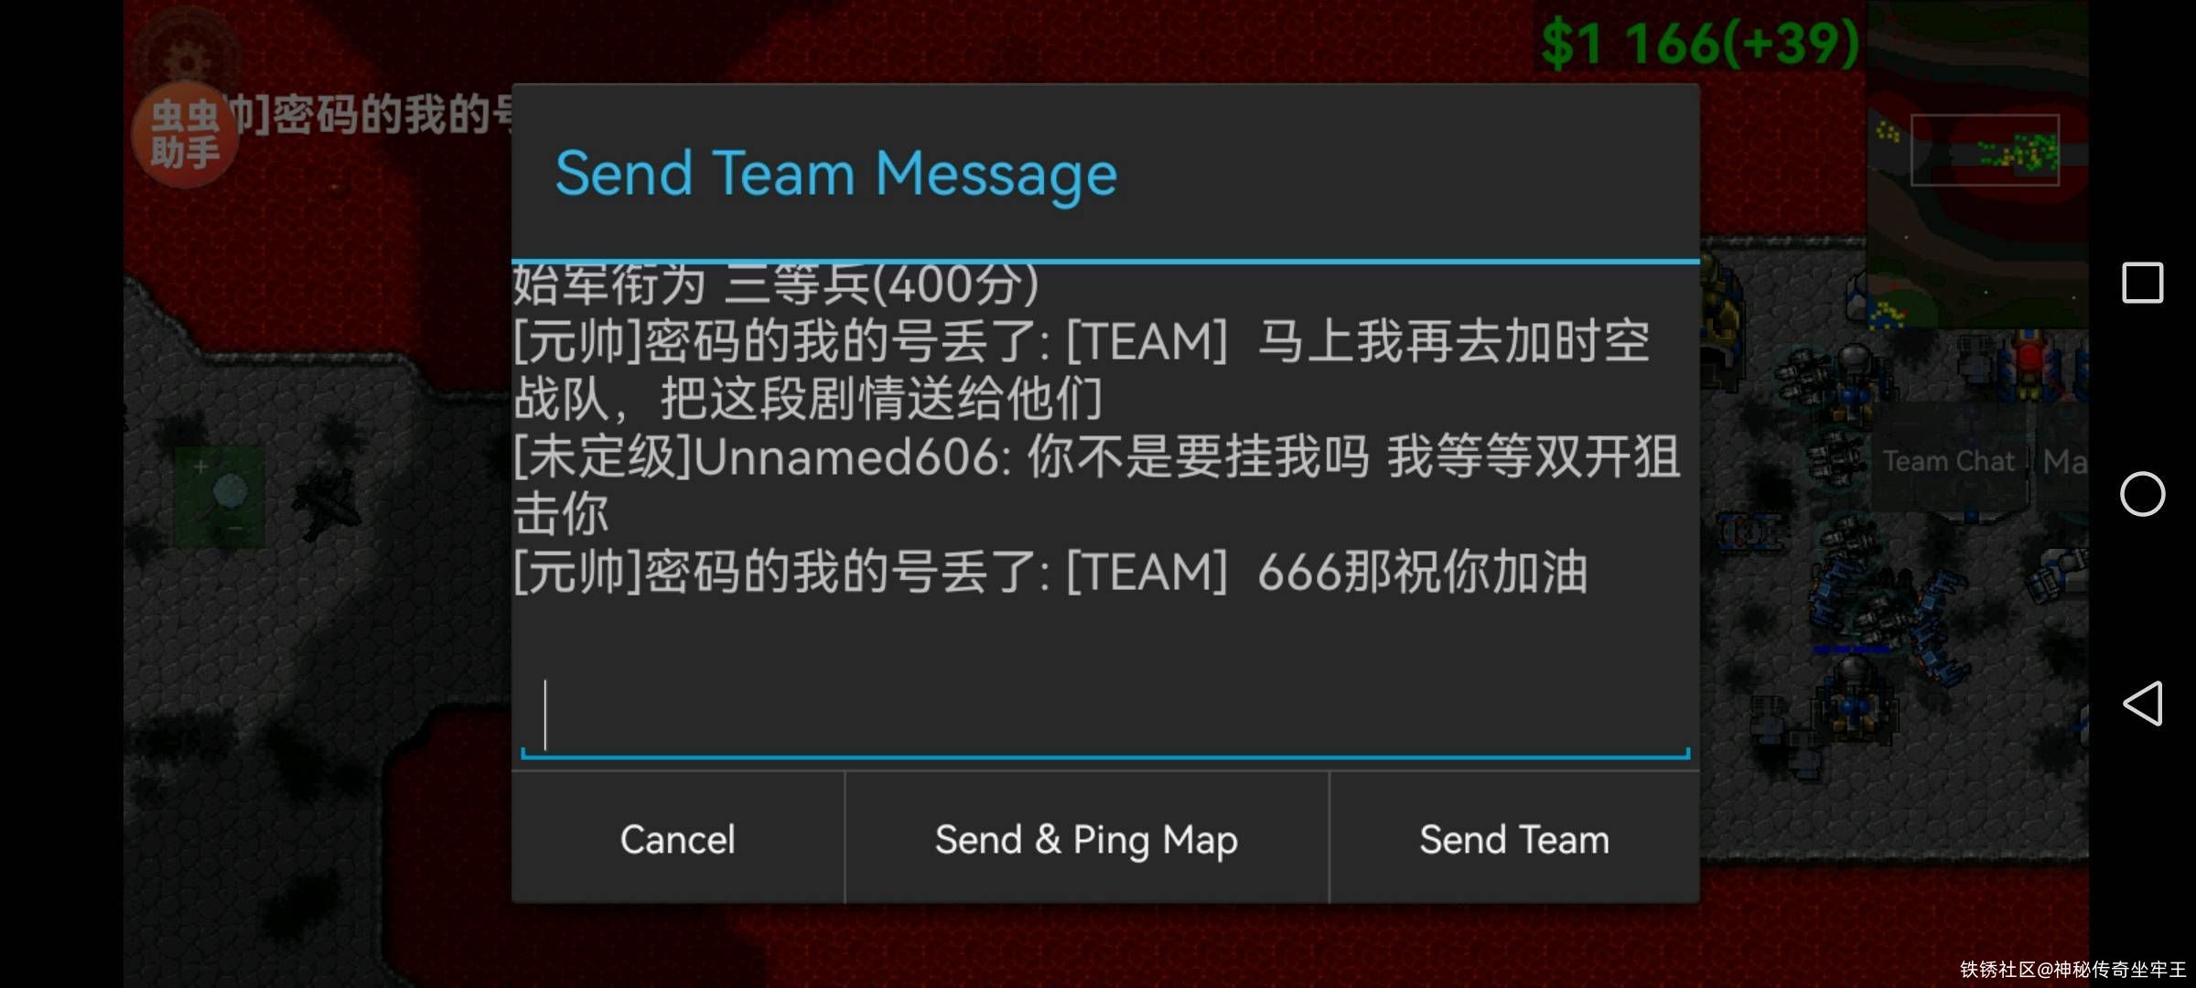The width and height of the screenshot is (2196, 988).
Task: Tap the green money counter $1 166
Action: [1700, 42]
